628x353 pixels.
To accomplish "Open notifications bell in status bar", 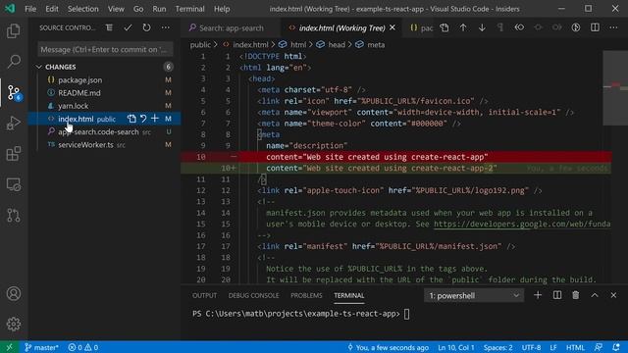I will click(x=616, y=347).
